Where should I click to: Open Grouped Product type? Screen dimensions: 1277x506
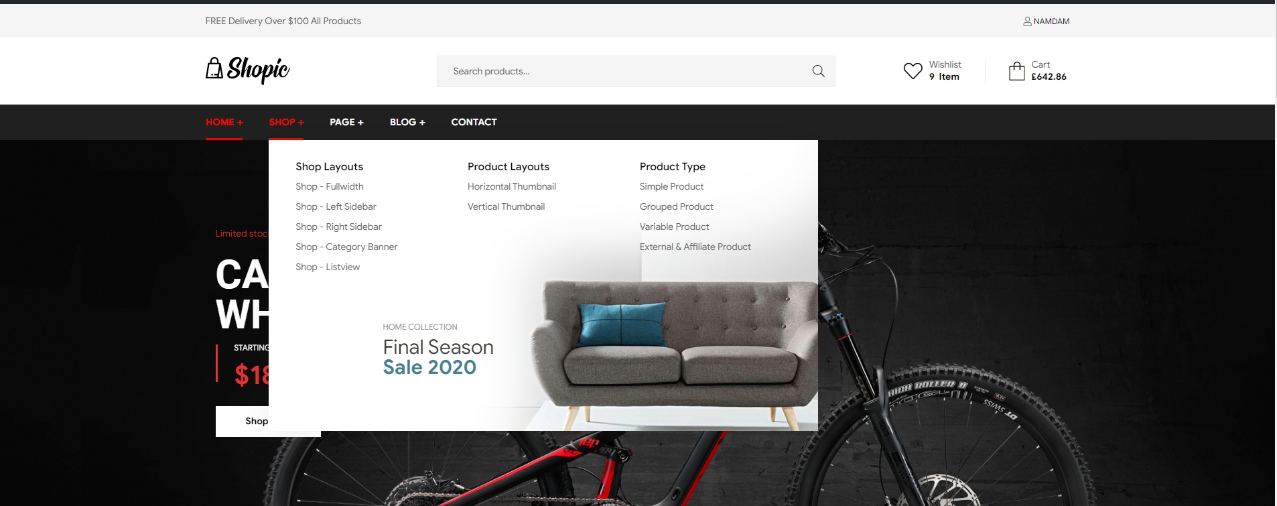676,206
